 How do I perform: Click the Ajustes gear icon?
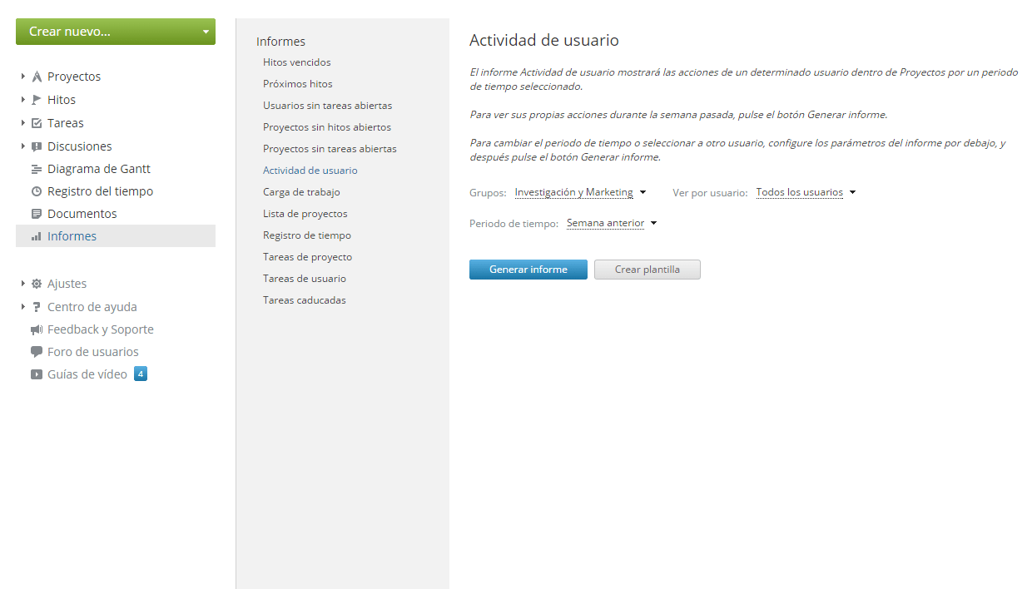tap(37, 284)
